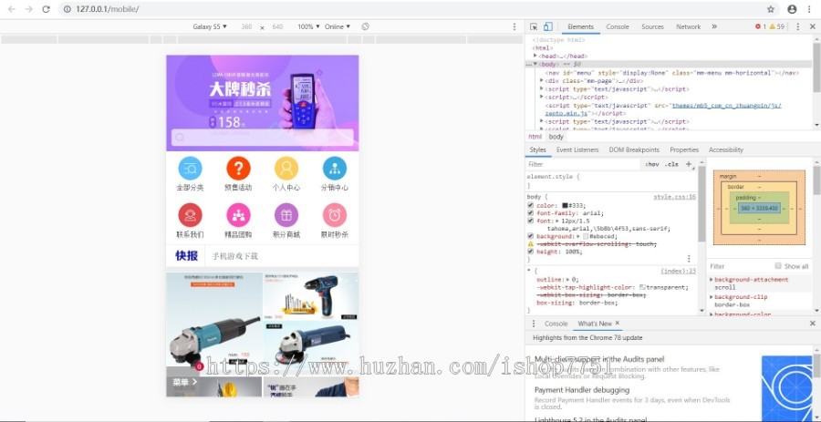Click the browser back arrow
821x422 pixels.
coord(12,9)
